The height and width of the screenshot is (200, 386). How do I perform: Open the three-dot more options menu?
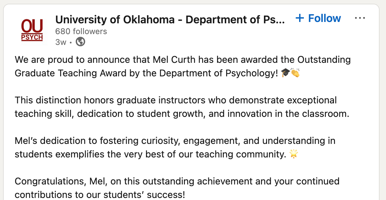[360, 18]
